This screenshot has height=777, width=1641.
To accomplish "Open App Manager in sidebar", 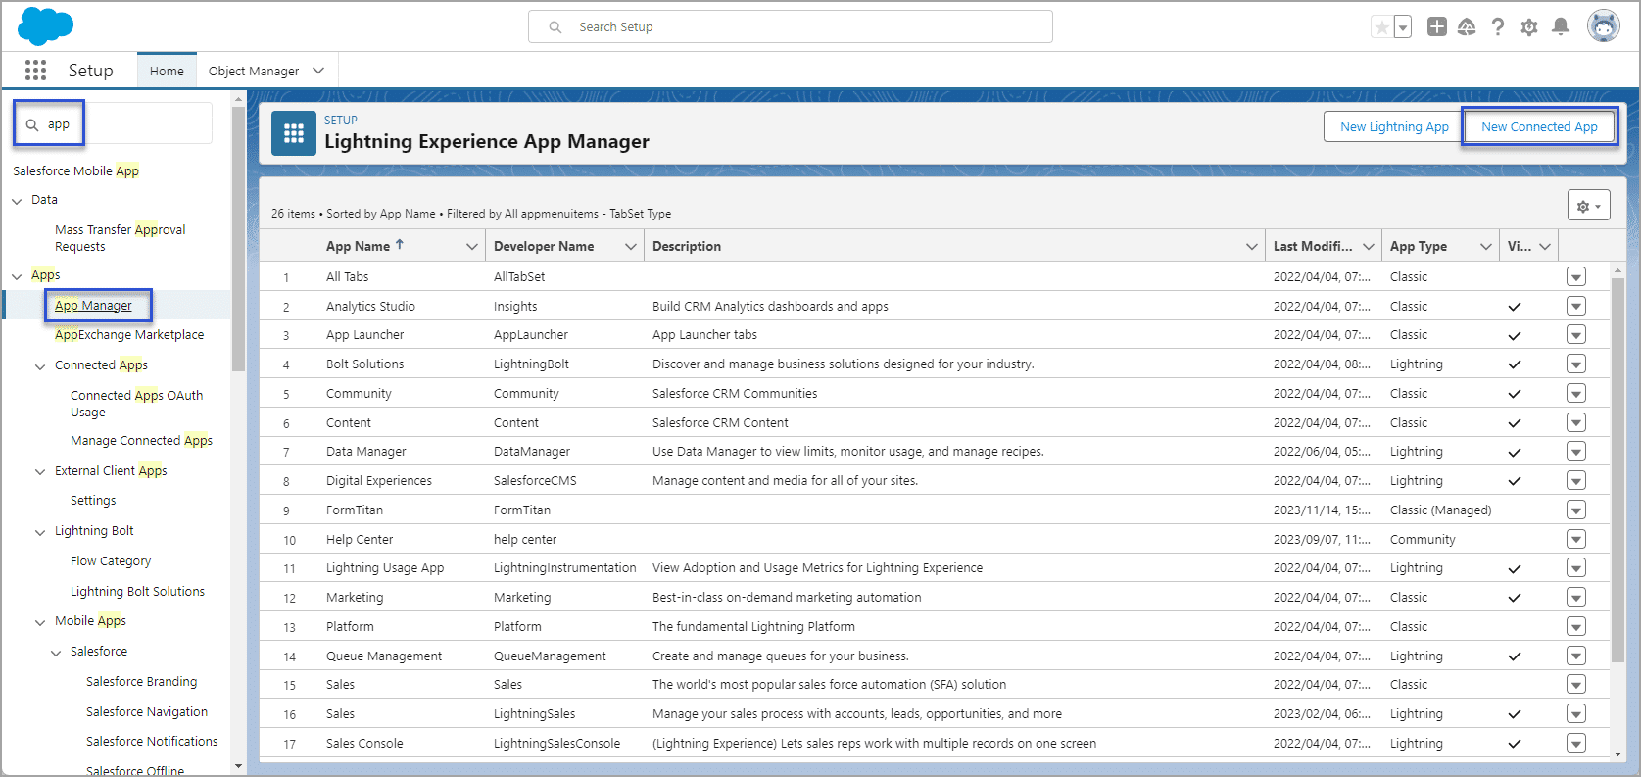I will click(x=93, y=305).
